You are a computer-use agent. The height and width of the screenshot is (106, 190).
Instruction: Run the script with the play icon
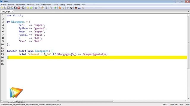68,8
